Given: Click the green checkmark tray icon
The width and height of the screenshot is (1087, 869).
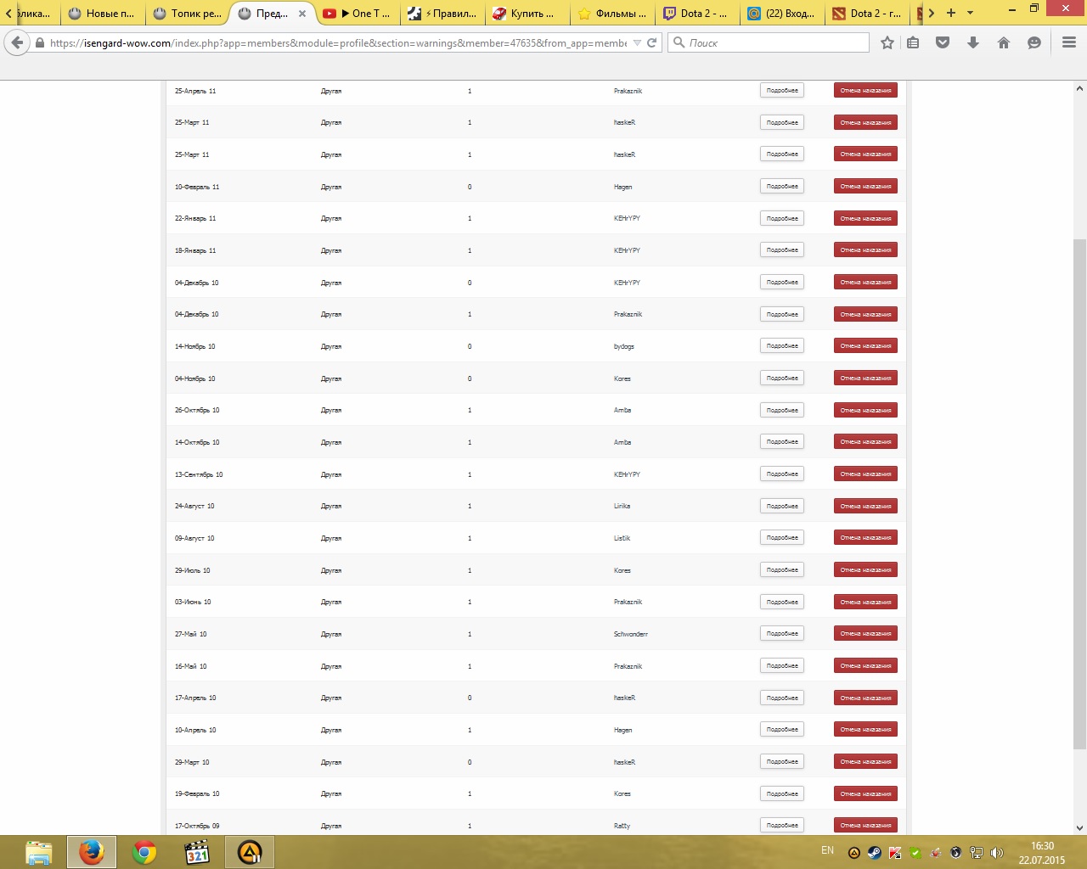Looking at the screenshot, I should [x=915, y=853].
